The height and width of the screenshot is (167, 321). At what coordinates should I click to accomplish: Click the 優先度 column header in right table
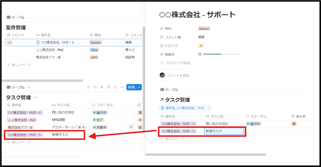click(299, 116)
